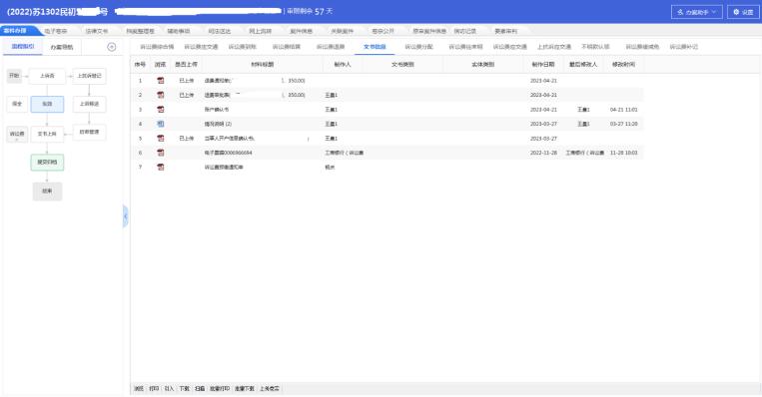The height and width of the screenshot is (397, 762).
Task: Click 批量下载 in the bottom toolbar
Action: click(245, 389)
